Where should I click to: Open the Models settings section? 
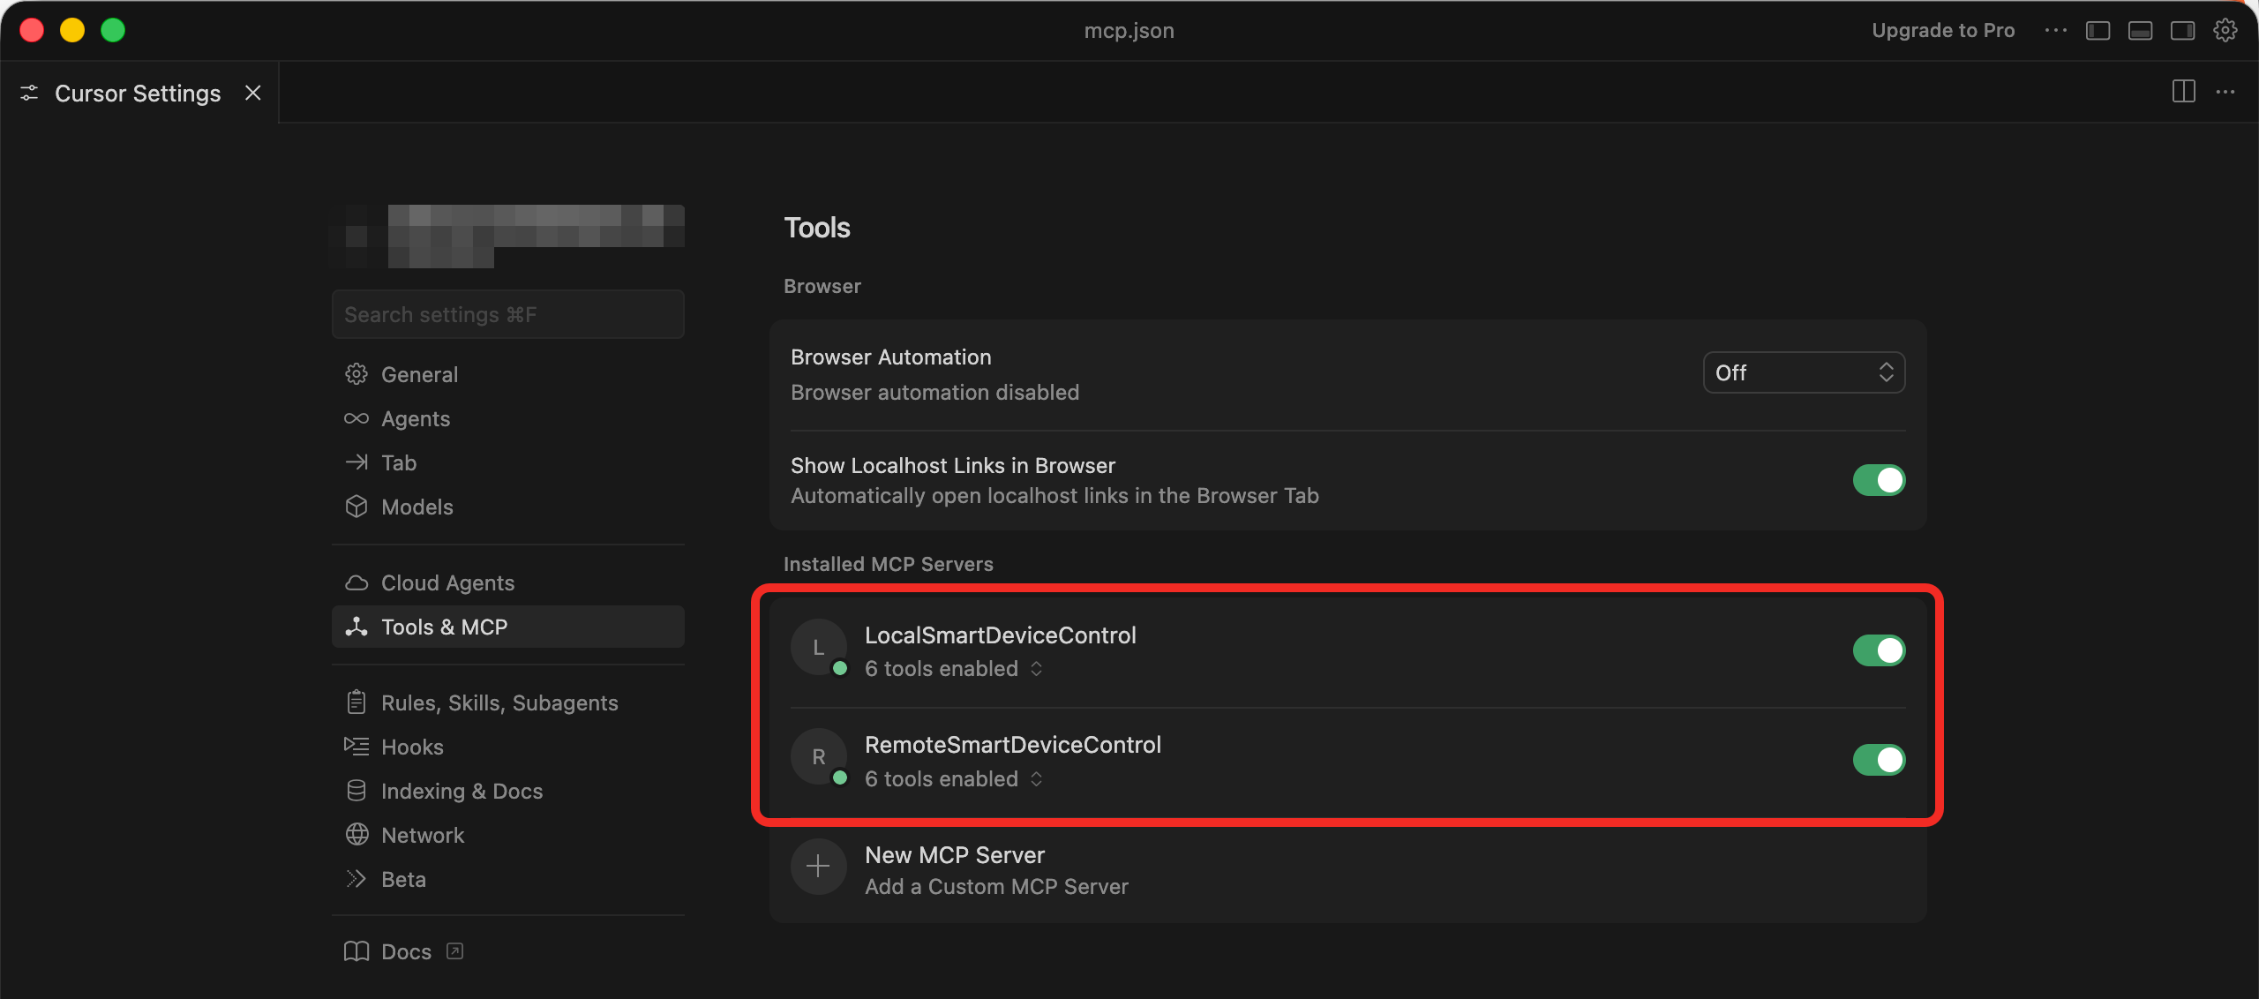pos(417,507)
